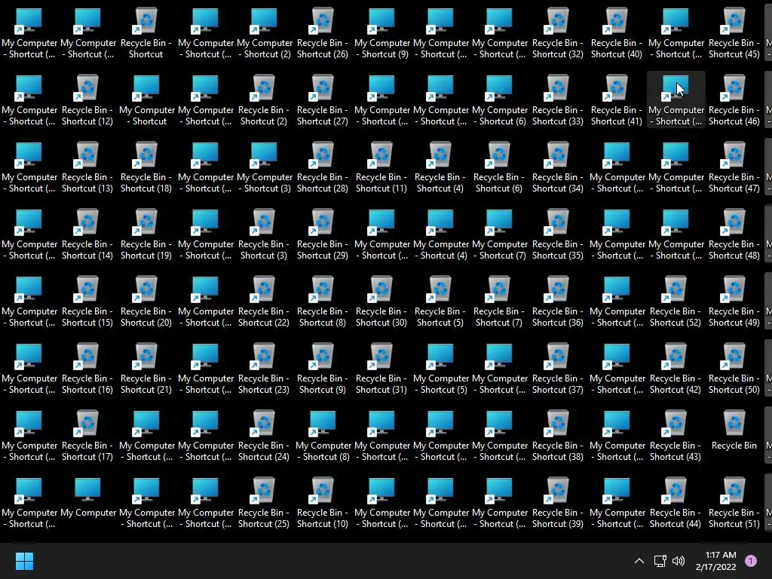Open Recycle Bin - Shortcut (26) icon
Image resolution: width=772 pixels, height=579 pixels.
pyautogui.click(x=323, y=32)
